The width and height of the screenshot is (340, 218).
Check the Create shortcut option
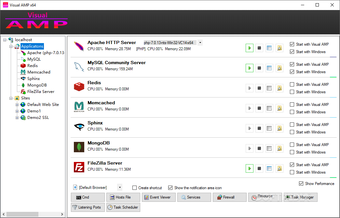pos(134,188)
